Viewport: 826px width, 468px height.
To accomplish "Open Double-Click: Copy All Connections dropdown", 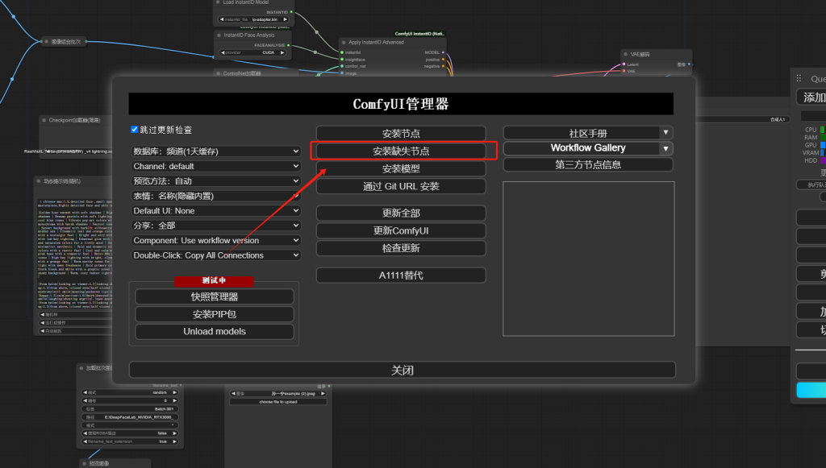I will (x=216, y=255).
